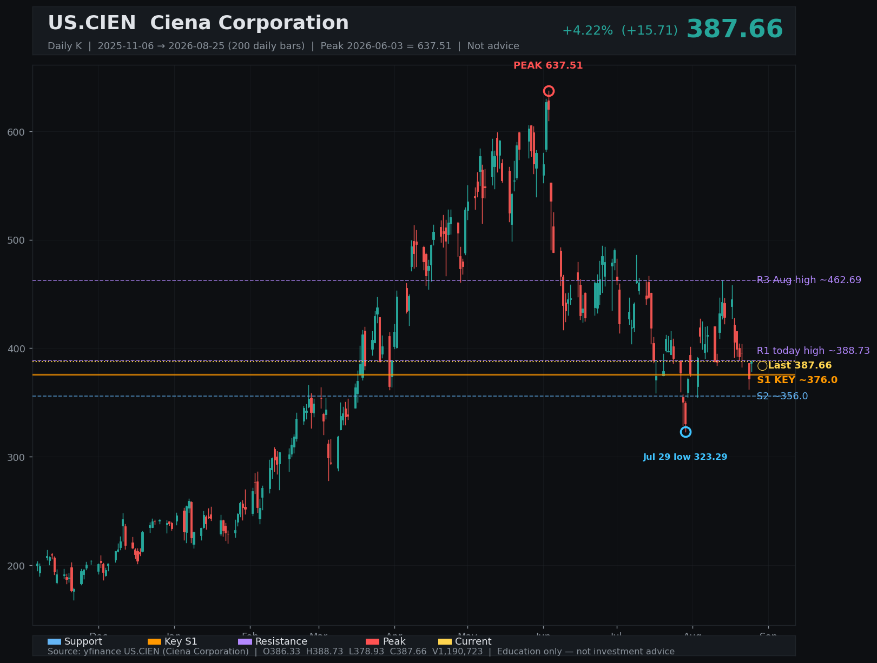The image size is (877, 663).
Task: Click the Jul 29 low 323.29 label
Action: 685,457
